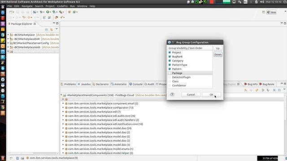Switch to the Problems tab
This screenshot has height=161, width=287.
click(68, 84)
